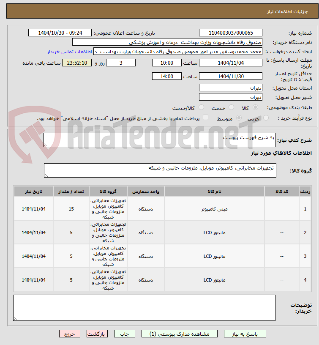The image size is (319, 345).
Task: Click the چاپ print button
Action: 125,334
